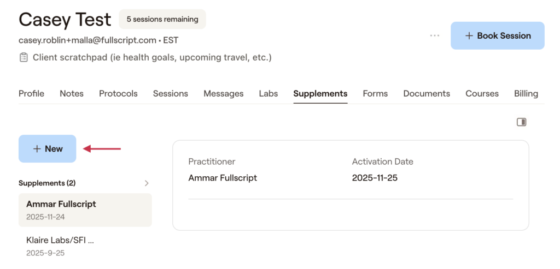View the Messages tab
This screenshot has height=269, width=560.
[223, 93]
